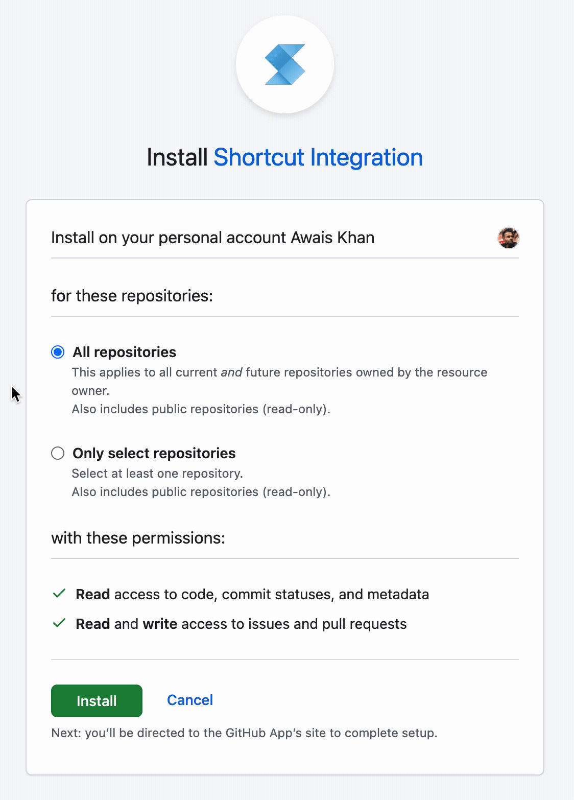The width and height of the screenshot is (574, 800).
Task: Click the "Only select repositories" label text
Action: click(x=154, y=453)
